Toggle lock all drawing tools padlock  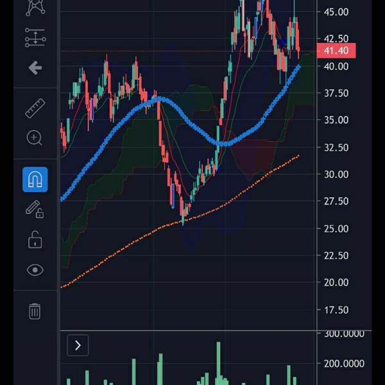coord(35,239)
